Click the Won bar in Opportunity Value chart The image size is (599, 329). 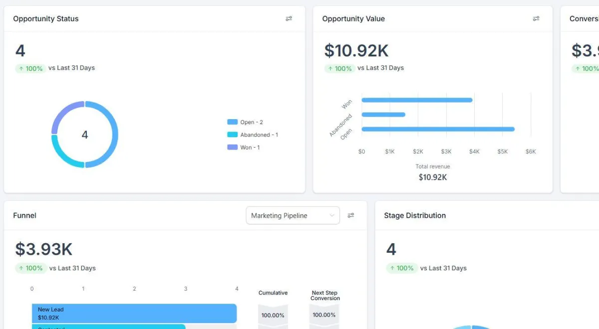pyautogui.click(x=417, y=100)
